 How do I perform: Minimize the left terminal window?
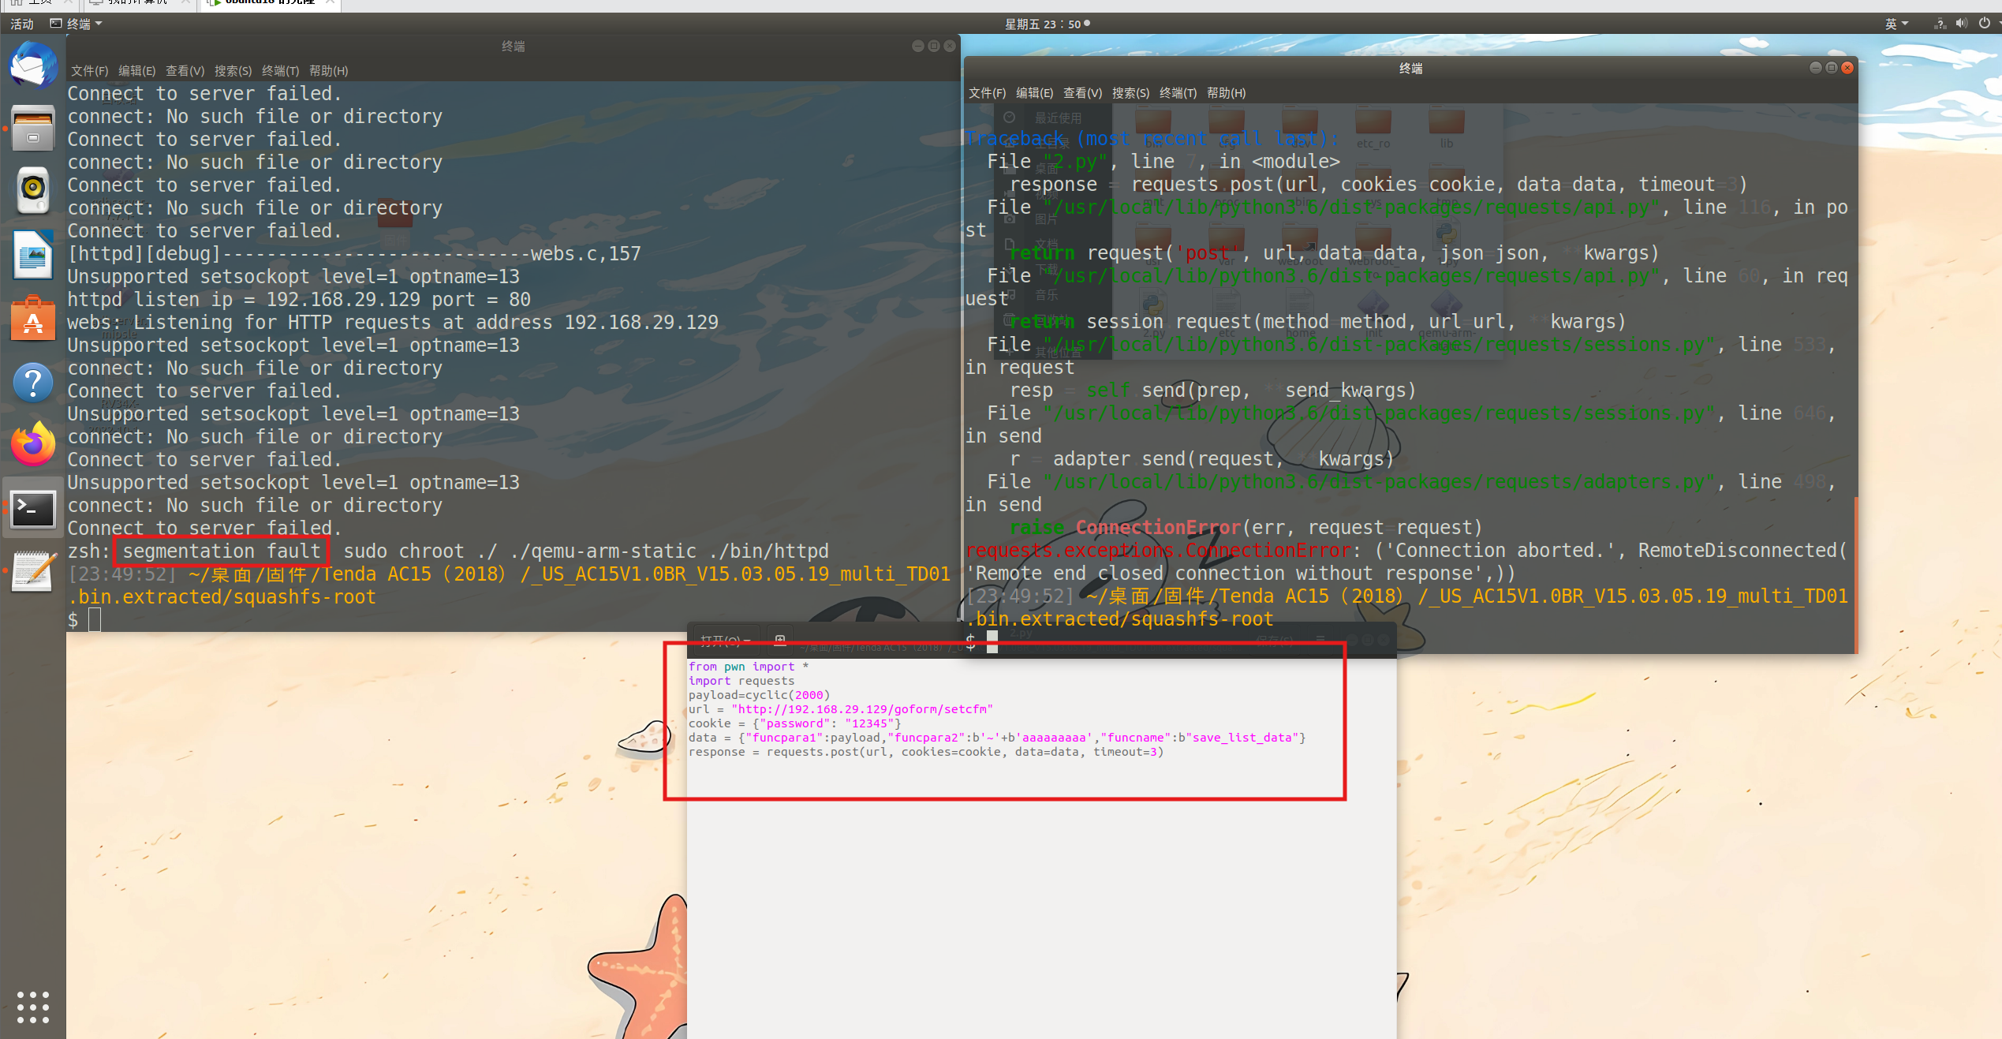917,46
